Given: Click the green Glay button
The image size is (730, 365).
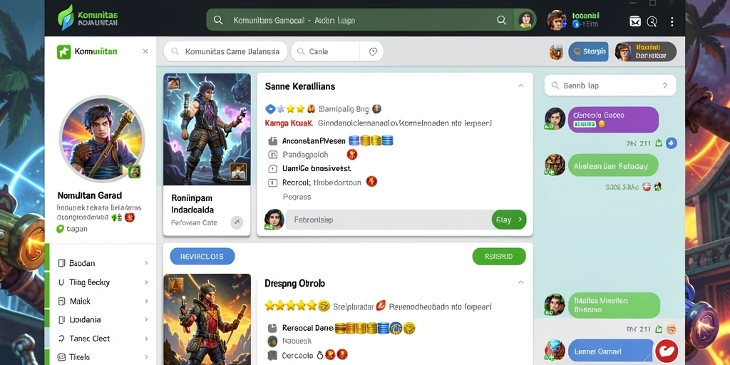Looking at the screenshot, I should click(509, 220).
